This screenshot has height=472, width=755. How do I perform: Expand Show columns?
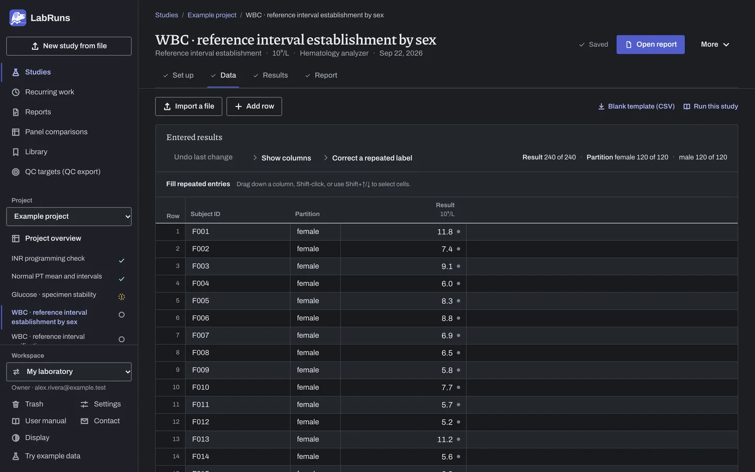click(282, 158)
